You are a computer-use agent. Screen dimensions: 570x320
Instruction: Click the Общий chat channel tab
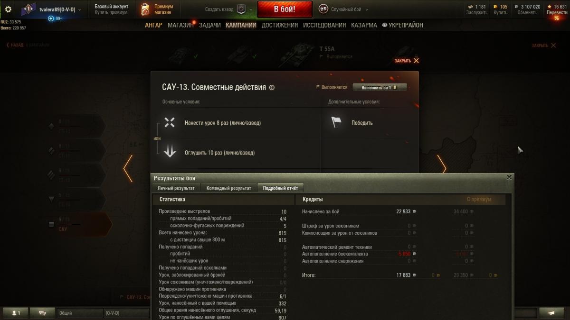click(x=79, y=313)
